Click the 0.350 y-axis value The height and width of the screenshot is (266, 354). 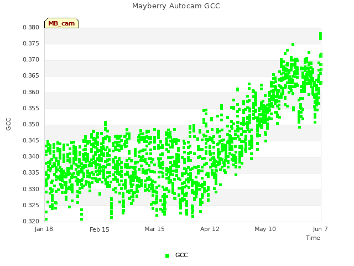coord(31,124)
